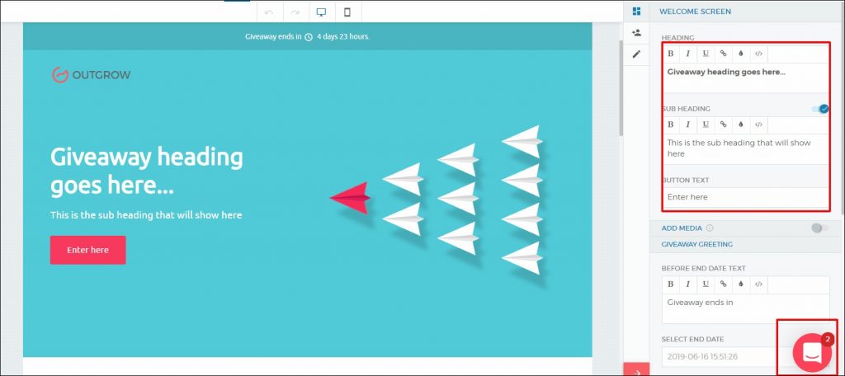The image size is (845, 376).
Task: Click the Add Media info icon
Action: pyautogui.click(x=710, y=228)
